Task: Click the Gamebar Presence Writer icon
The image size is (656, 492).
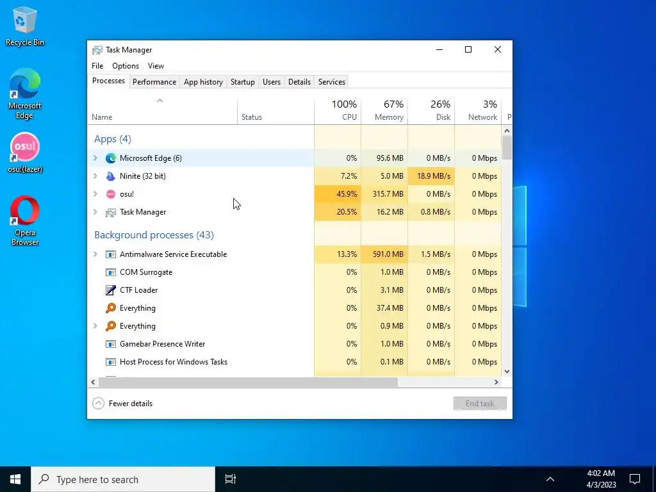Action: point(110,344)
